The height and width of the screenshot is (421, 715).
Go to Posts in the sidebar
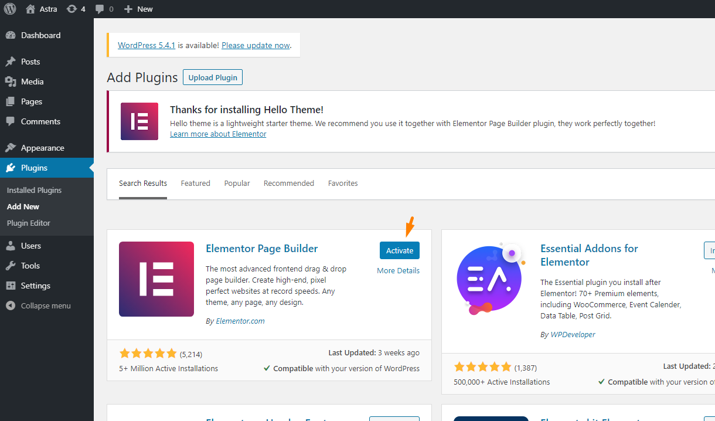coord(47,62)
